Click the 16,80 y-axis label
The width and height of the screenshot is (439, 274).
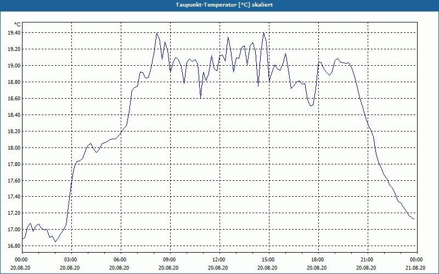14,246
